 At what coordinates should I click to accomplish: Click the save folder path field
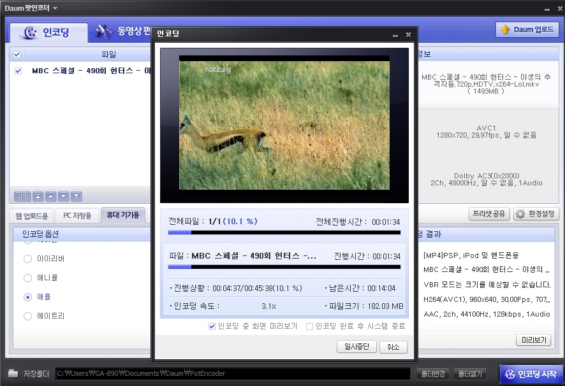point(233,373)
